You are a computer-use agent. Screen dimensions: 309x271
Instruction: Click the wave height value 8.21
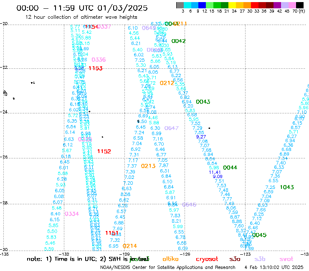(176, 221)
